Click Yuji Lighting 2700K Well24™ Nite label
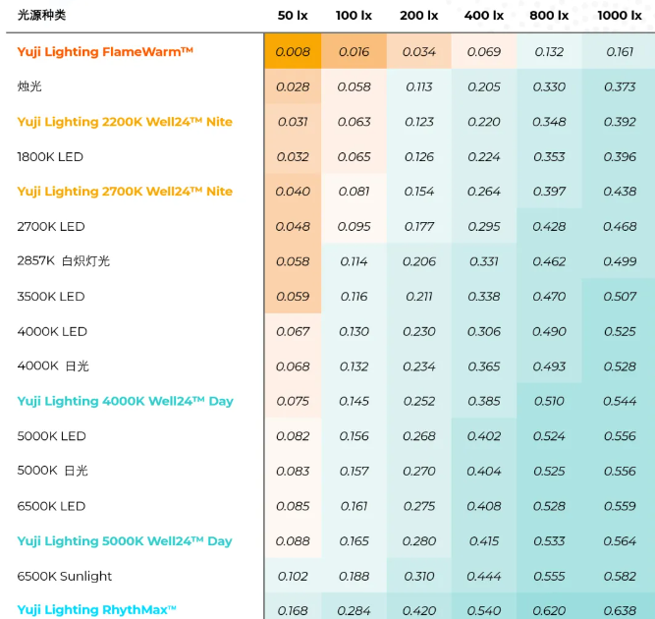The width and height of the screenshot is (655, 619). [x=125, y=192]
